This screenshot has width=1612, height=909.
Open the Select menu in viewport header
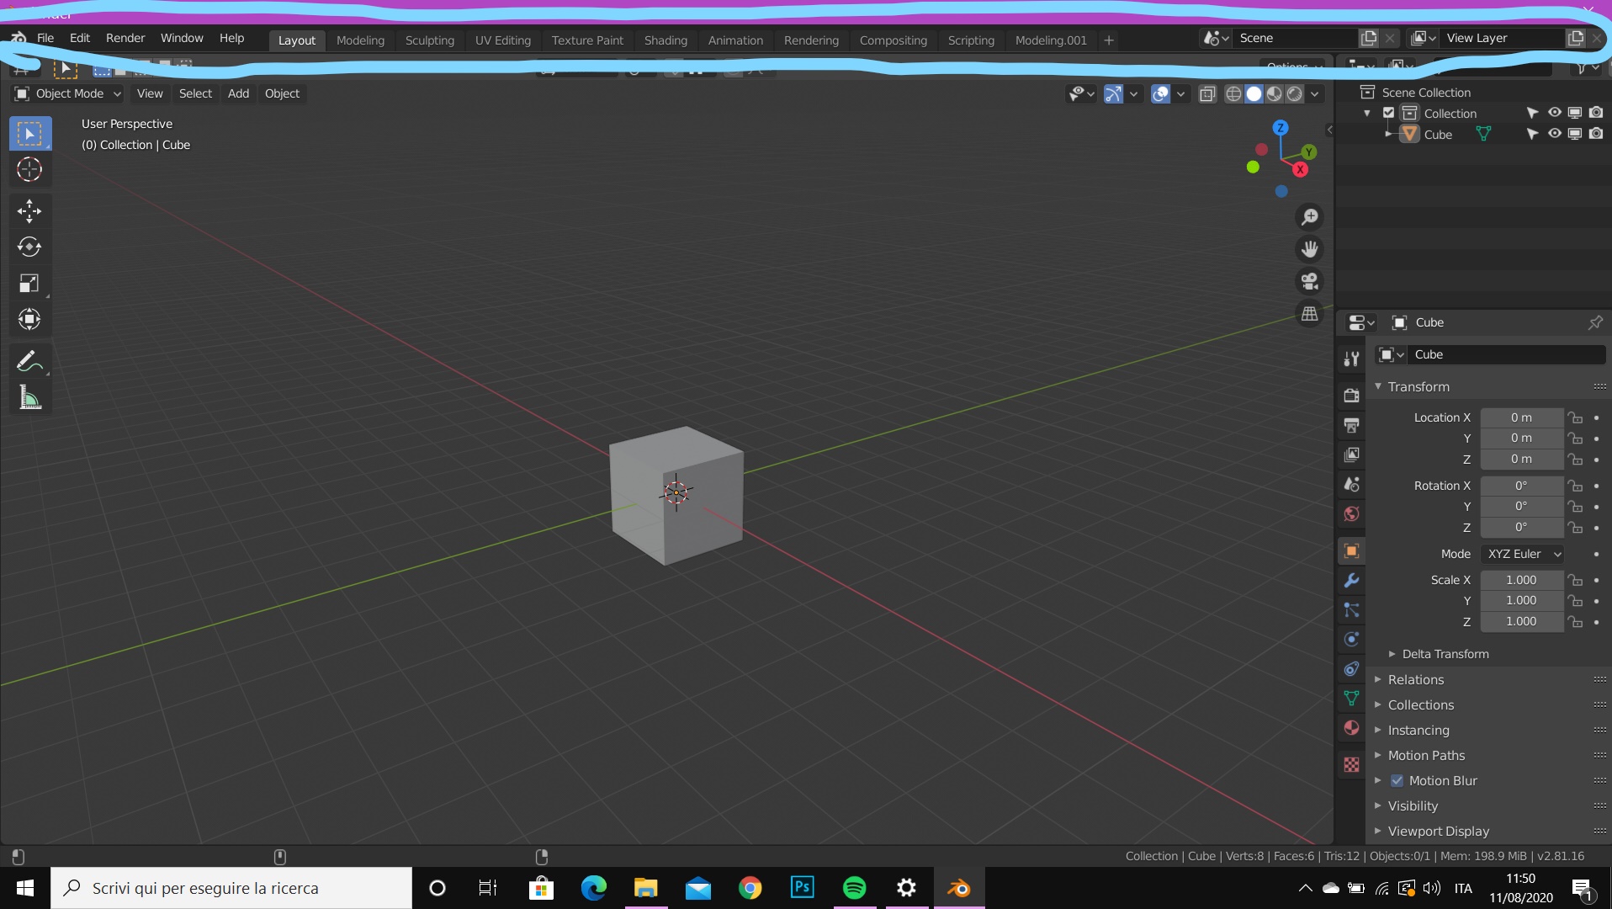(195, 93)
